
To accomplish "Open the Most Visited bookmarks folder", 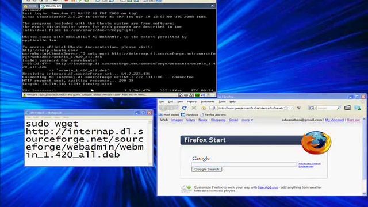I will click(169, 115).
